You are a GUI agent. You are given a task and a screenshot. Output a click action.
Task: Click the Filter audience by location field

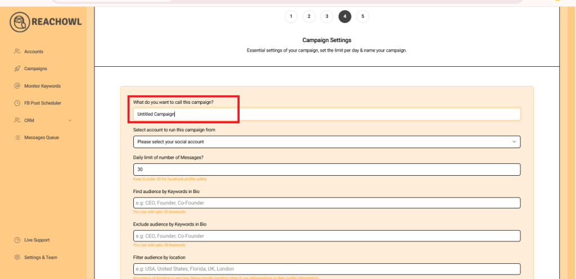[x=327, y=269]
